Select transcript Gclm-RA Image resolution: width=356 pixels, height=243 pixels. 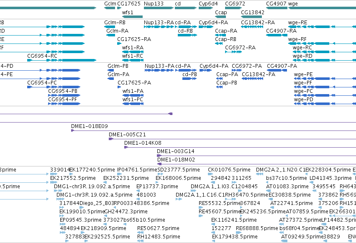pos(117,31)
